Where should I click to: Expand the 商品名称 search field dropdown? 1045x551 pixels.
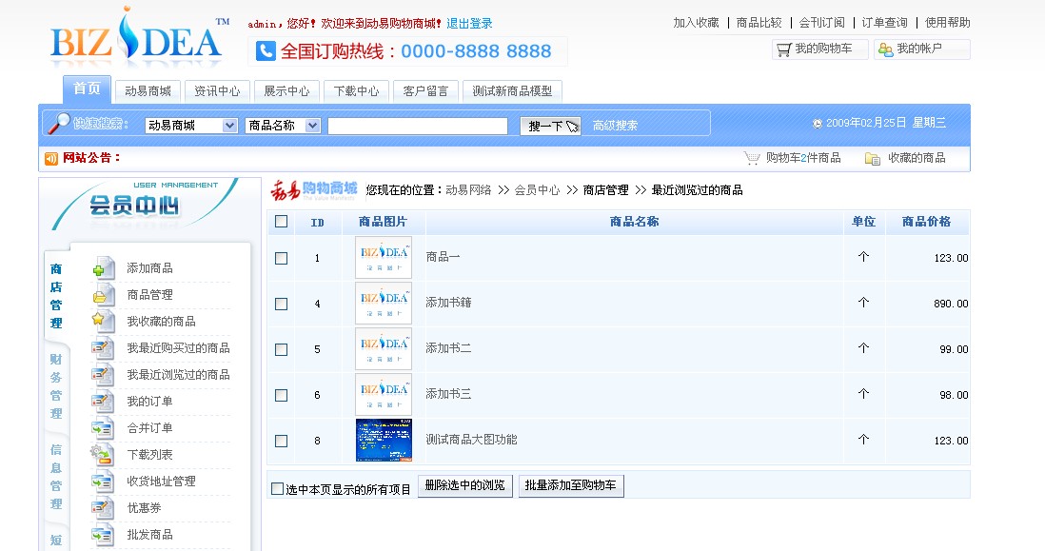[313, 126]
